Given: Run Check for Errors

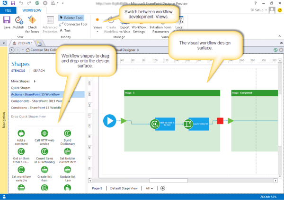Looking at the screenshot, I should coord(32,25).
